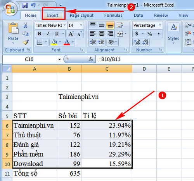Apply red font color
Image resolution: width=194 pixels, height=181 pixels.
point(67,42)
